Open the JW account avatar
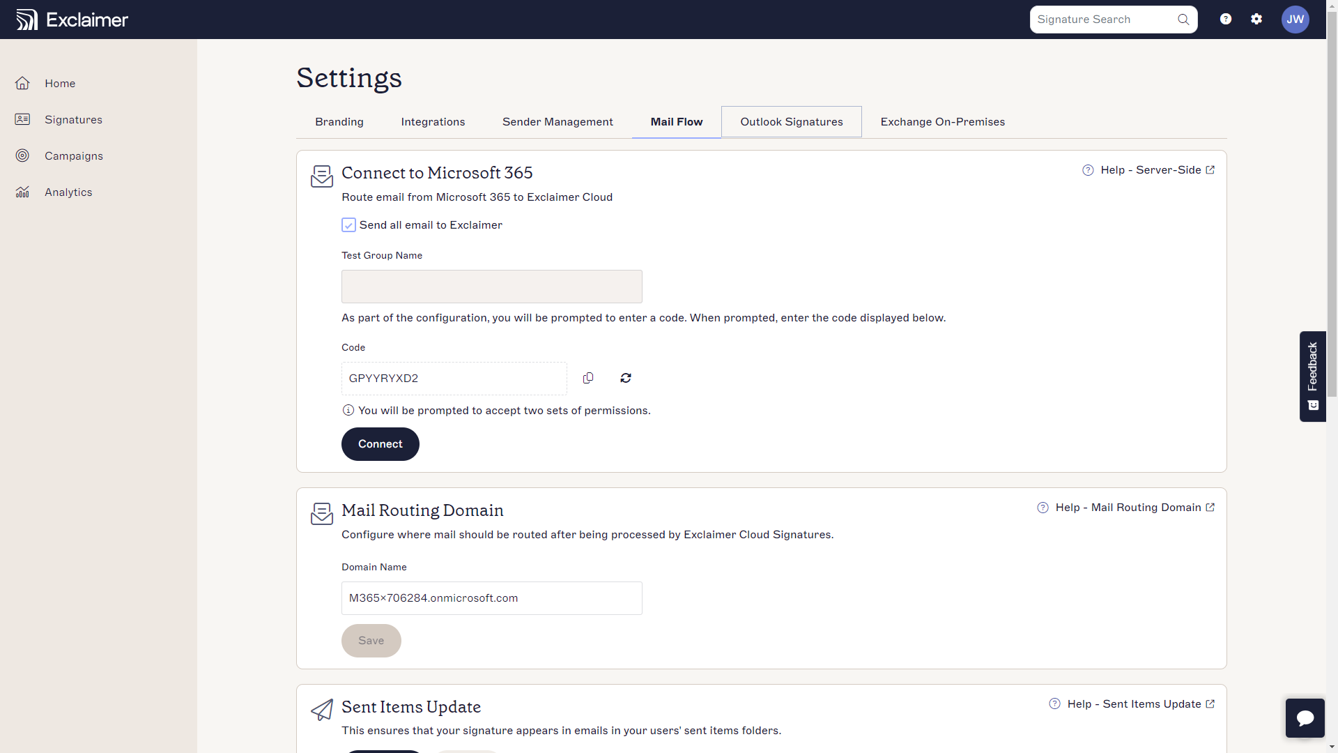 (1295, 20)
